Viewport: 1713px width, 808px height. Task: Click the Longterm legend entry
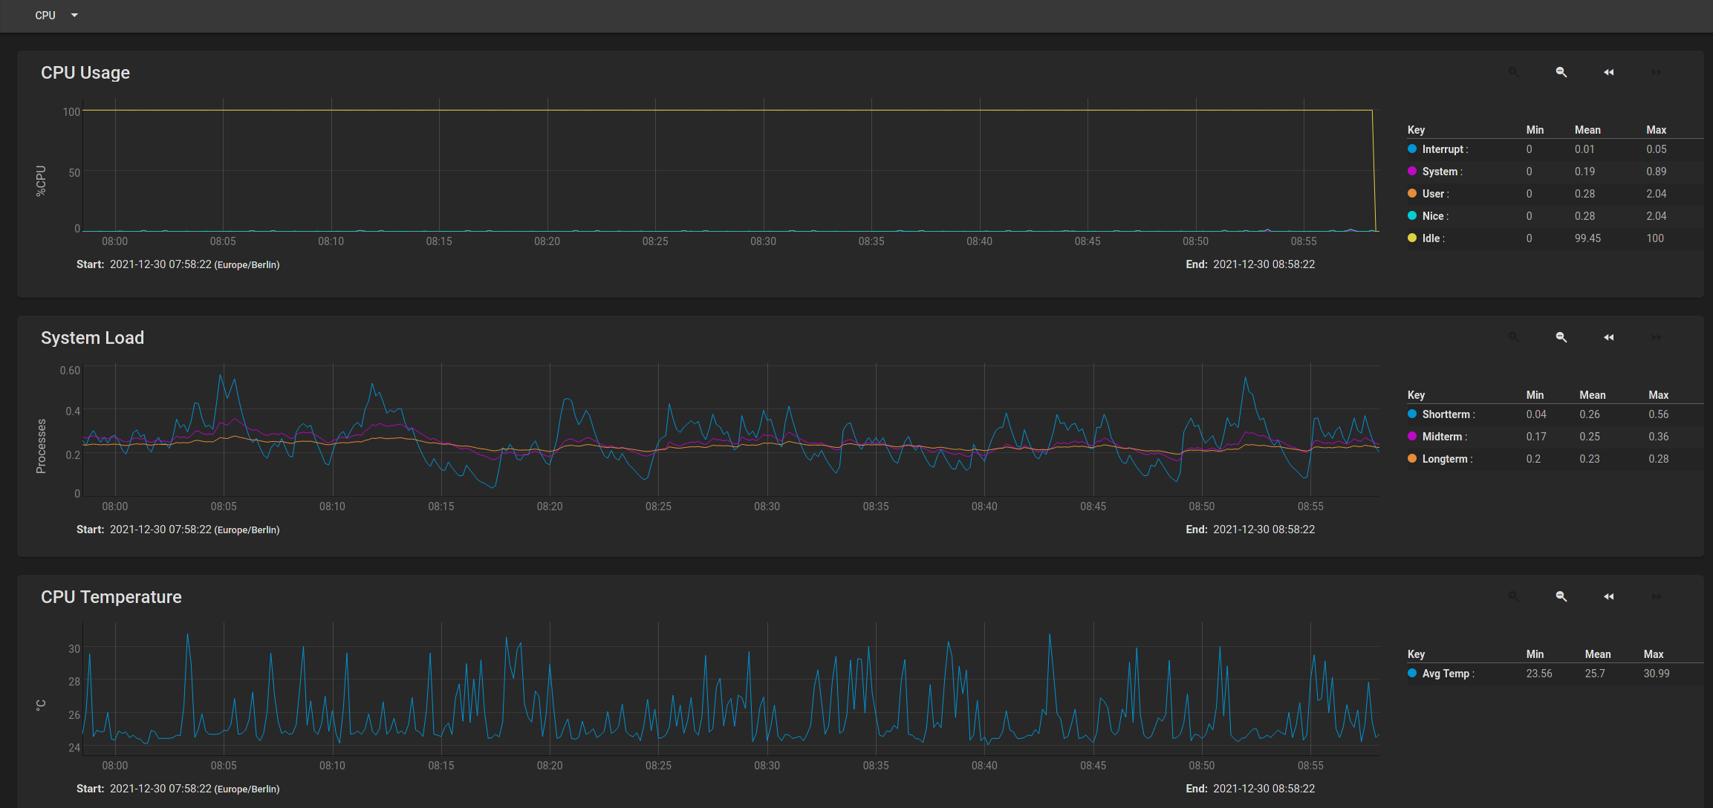pyautogui.click(x=1445, y=459)
